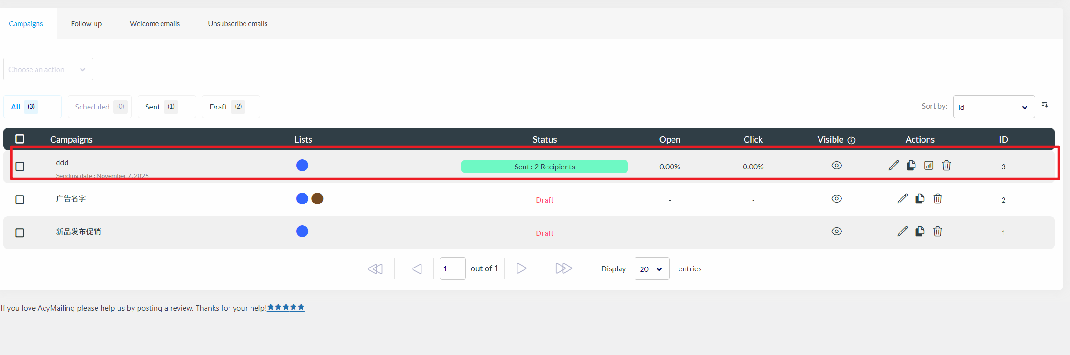
Task: Duplicate the 新品发布促销 campaign
Action: coord(920,232)
